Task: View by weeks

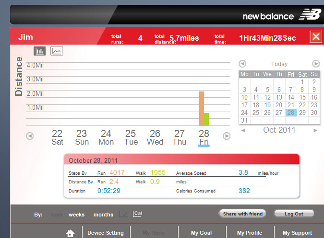Action: coord(76,215)
